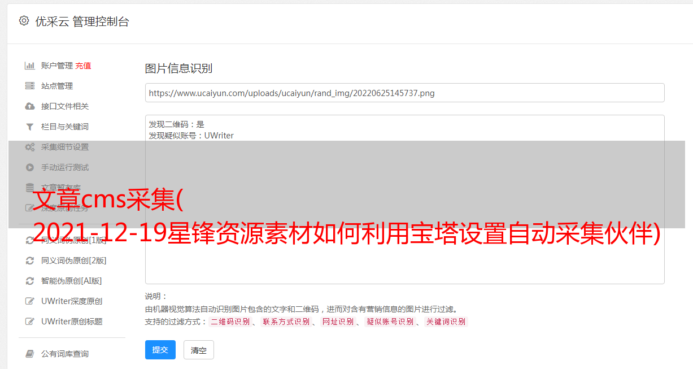The height and width of the screenshot is (369, 693).
Task: Click the gear icon beside 优采云 管理控制台
Action: (x=24, y=21)
